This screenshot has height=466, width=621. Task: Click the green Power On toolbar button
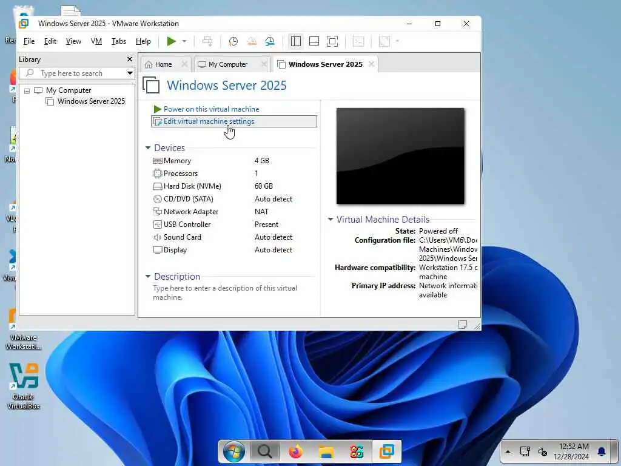171,41
